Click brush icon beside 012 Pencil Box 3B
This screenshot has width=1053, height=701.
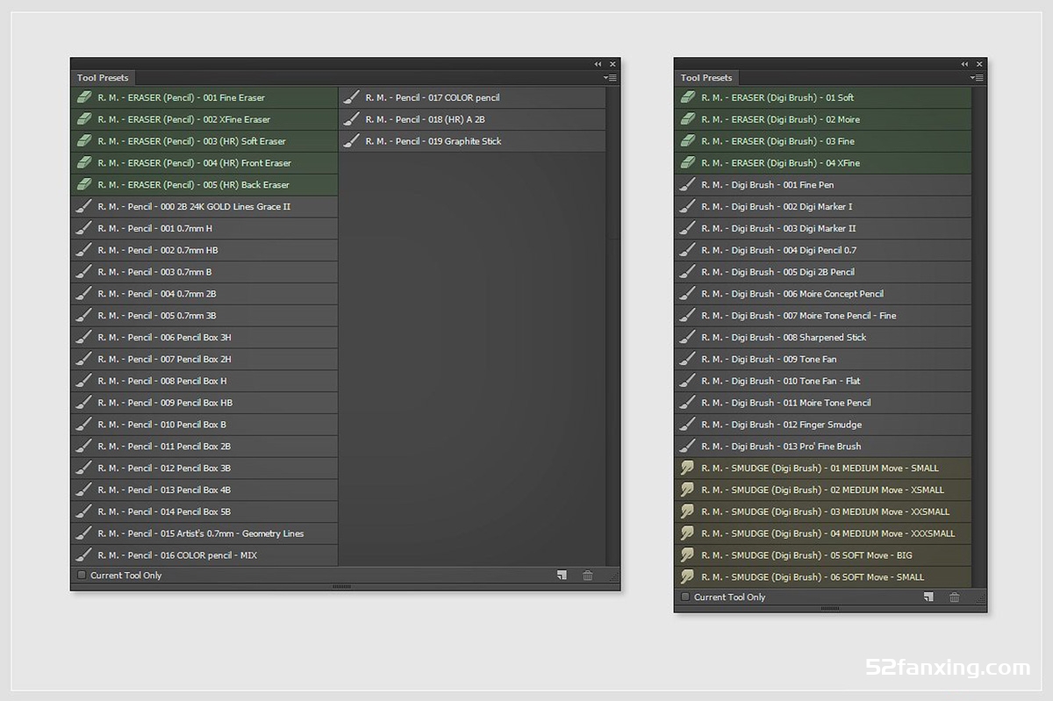point(84,468)
